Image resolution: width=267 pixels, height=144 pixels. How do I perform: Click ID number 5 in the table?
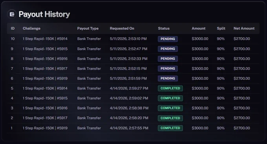(12, 88)
